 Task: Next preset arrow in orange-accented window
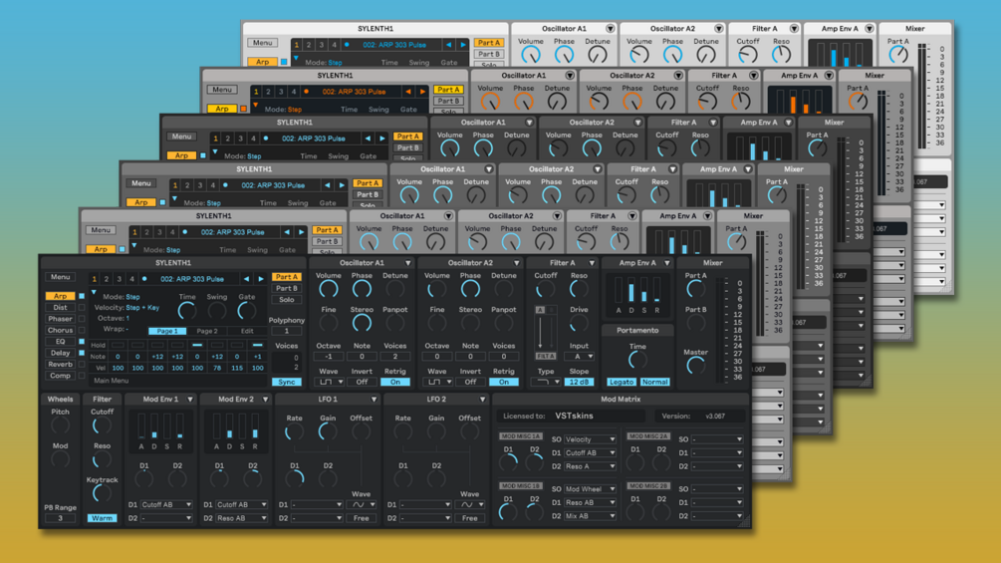coord(422,92)
